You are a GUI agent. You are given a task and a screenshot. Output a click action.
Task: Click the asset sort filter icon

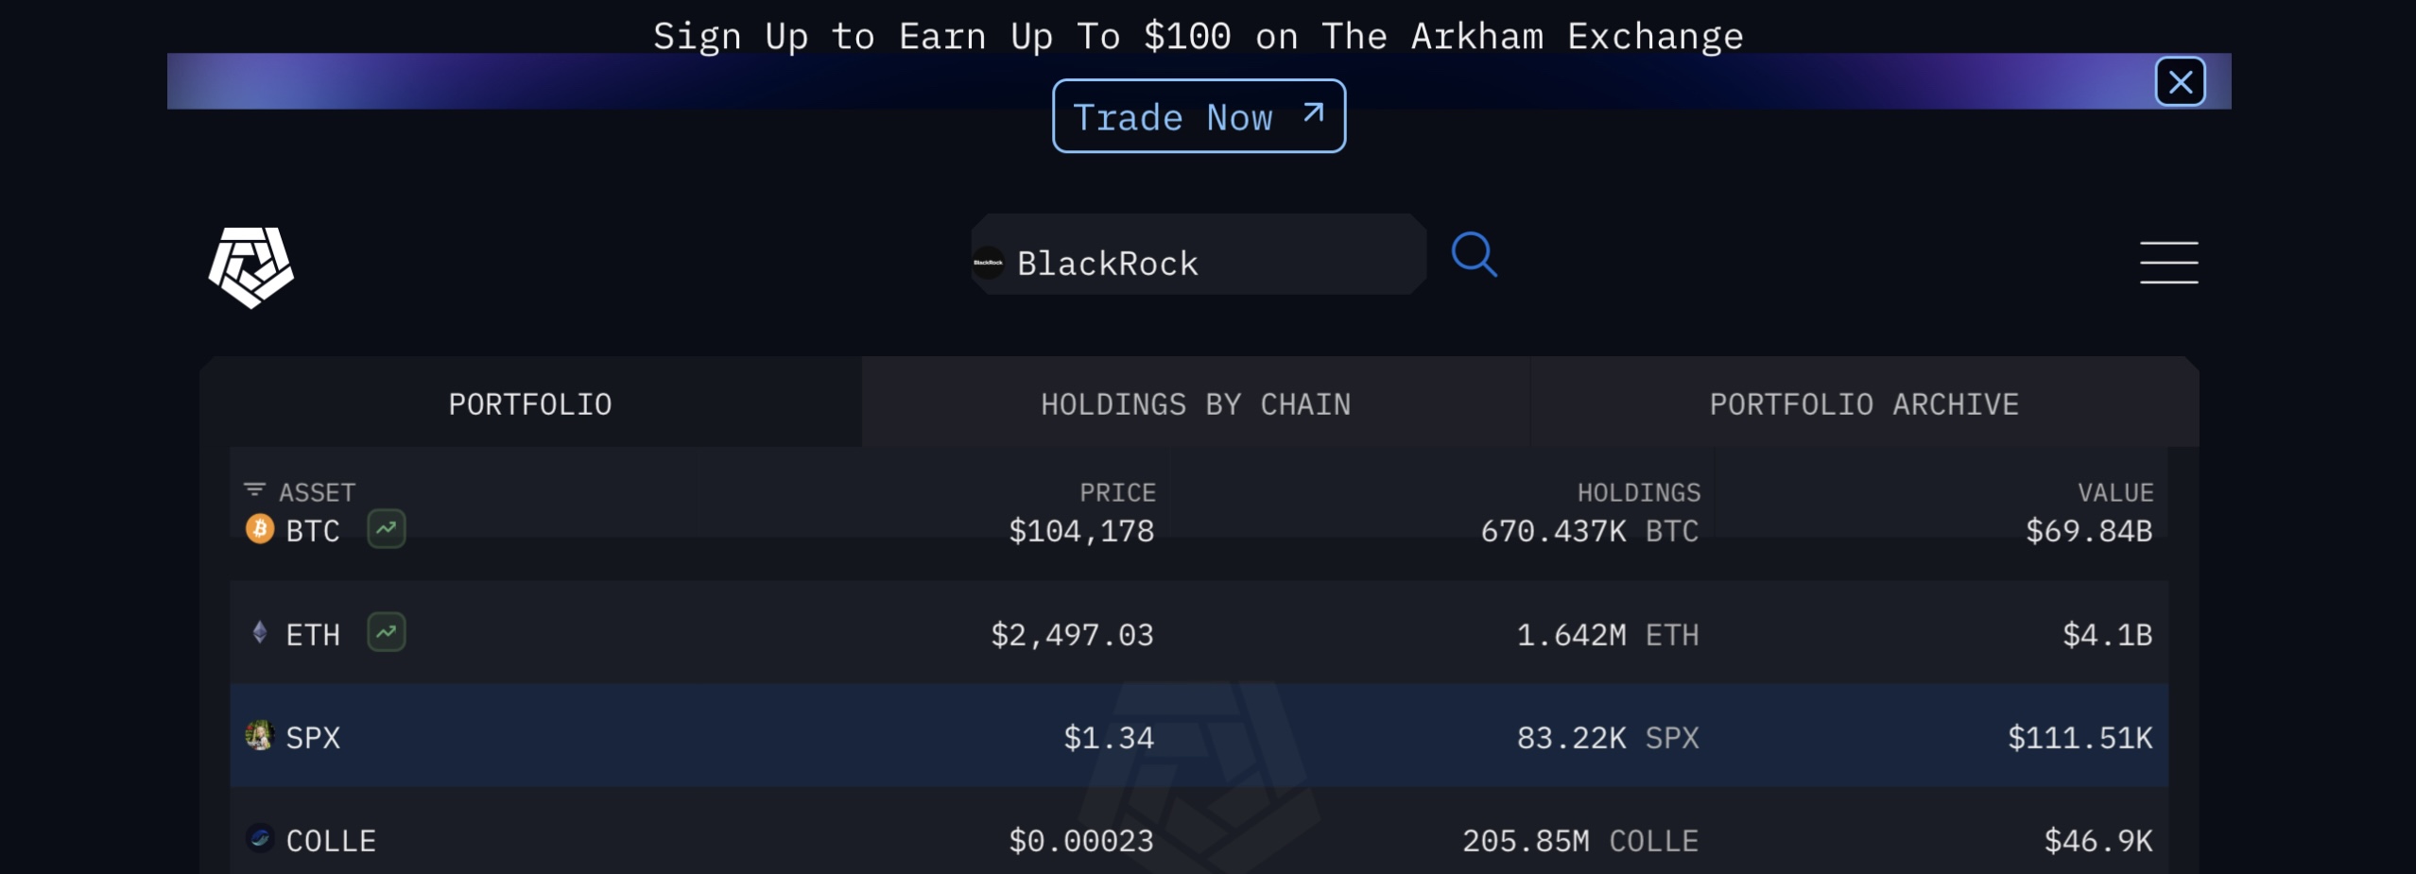pos(254,489)
